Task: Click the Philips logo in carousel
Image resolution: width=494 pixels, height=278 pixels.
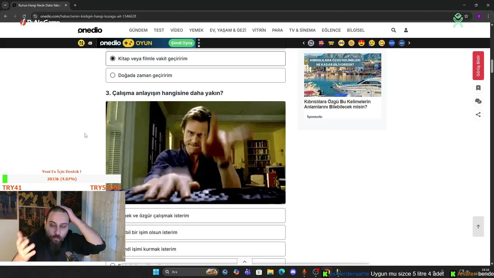Action: pos(392,43)
